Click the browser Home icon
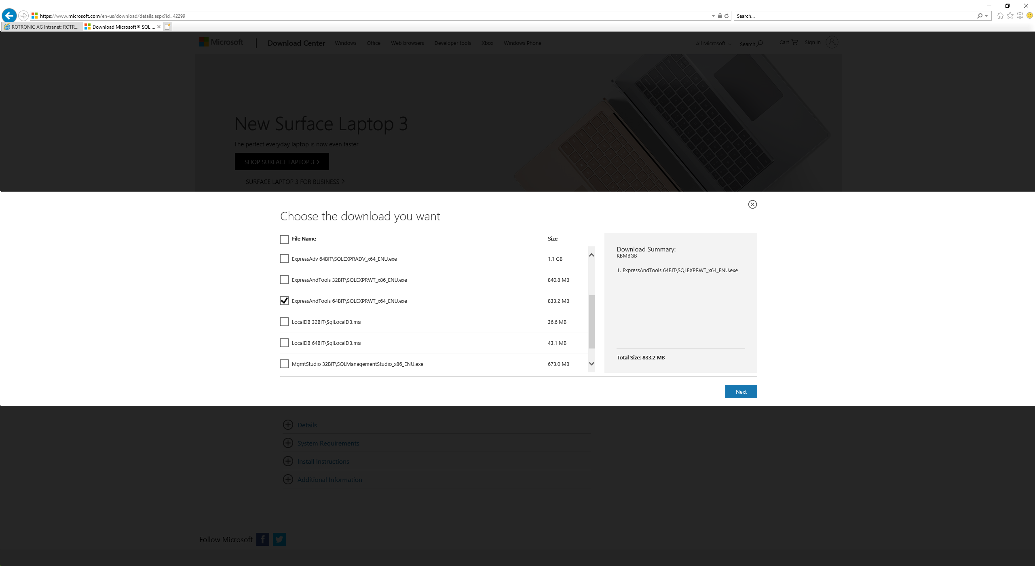 point(1000,16)
